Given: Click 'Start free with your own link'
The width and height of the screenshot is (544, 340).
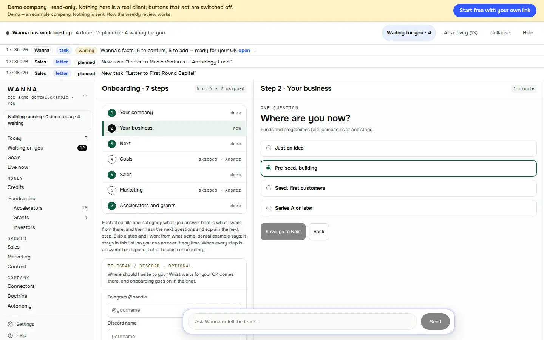Looking at the screenshot, I should pos(495,11).
